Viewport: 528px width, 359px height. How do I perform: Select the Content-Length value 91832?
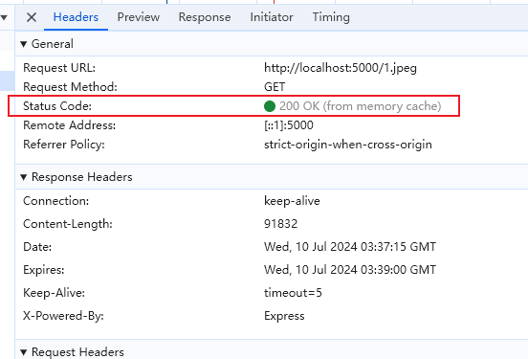pos(281,224)
